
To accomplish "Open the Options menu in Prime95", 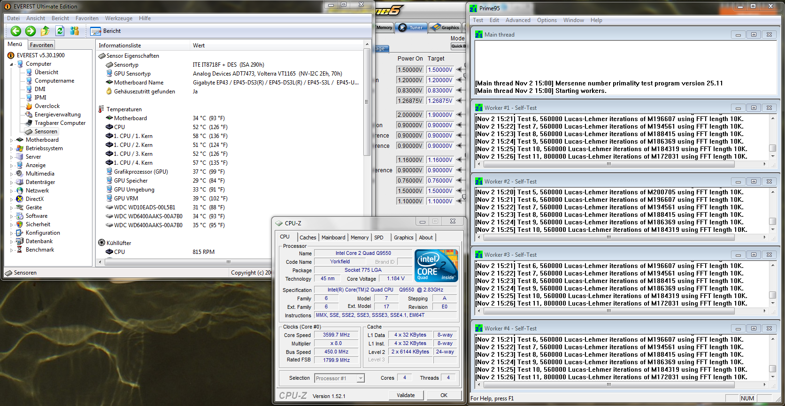I will point(547,20).
